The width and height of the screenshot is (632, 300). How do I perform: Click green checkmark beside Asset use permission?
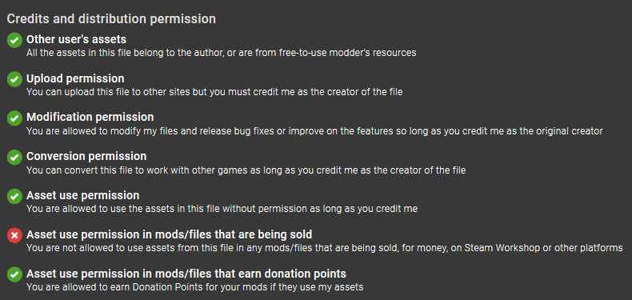click(14, 197)
